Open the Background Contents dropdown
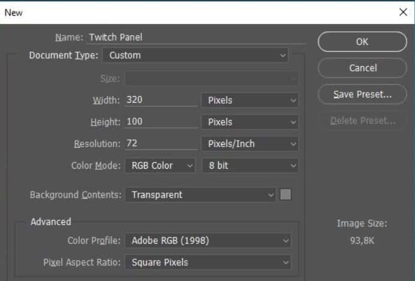 pos(200,195)
